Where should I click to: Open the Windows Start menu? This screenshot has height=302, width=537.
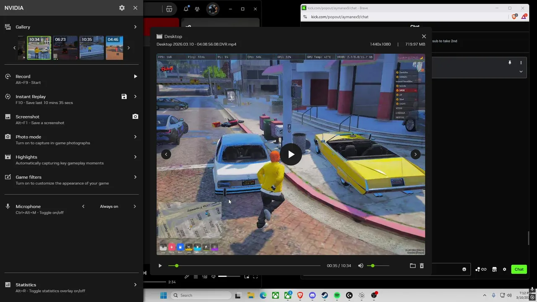(x=163, y=295)
